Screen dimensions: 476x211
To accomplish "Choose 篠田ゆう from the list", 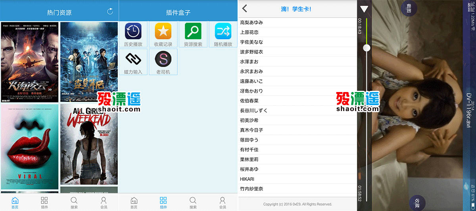I will [x=297, y=140].
